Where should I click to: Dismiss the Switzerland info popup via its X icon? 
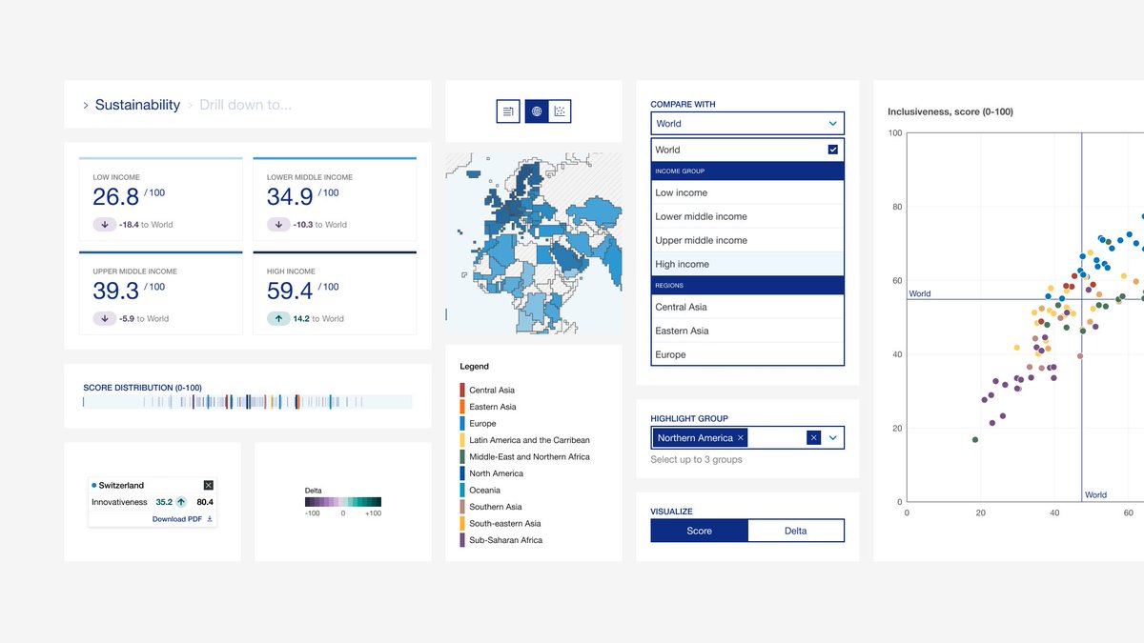tap(208, 485)
